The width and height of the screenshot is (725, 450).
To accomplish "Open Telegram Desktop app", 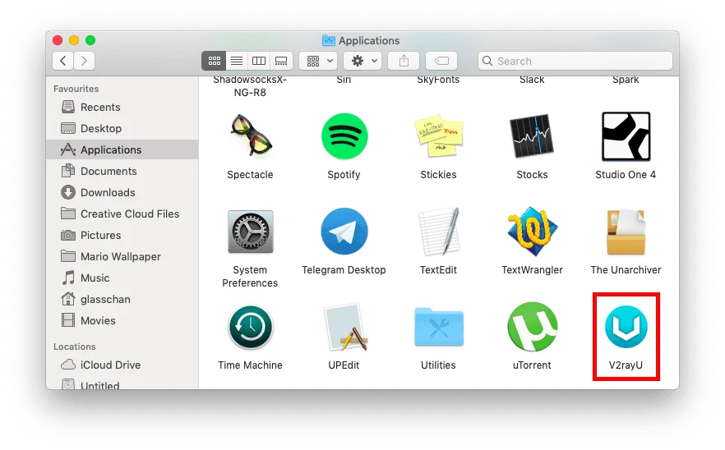I will coord(344,232).
